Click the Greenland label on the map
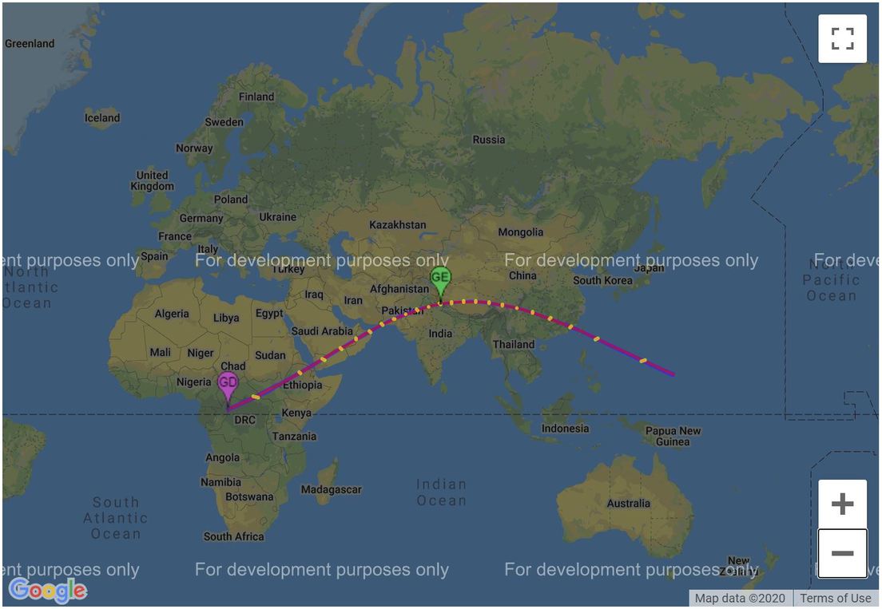 pos(30,44)
